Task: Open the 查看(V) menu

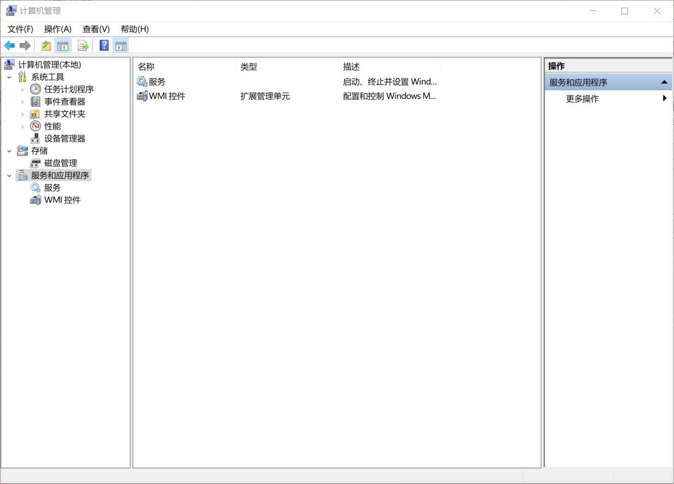Action: (96, 29)
